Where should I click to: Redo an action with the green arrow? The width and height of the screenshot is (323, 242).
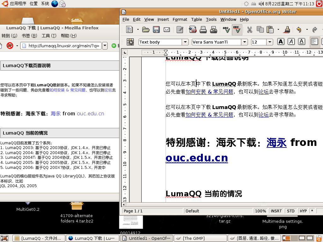click(314, 30)
